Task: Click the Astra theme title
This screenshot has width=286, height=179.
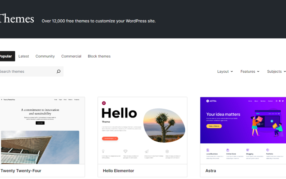Action: [x=211, y=171]
